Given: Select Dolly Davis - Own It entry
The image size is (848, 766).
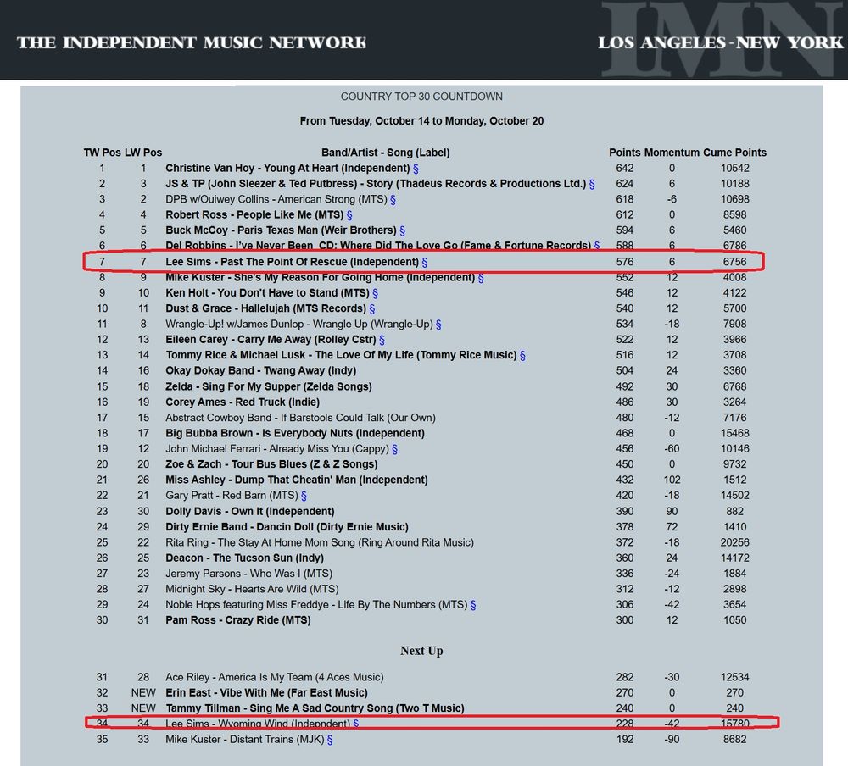Looking at the screenshot, I should coord(250,512).
